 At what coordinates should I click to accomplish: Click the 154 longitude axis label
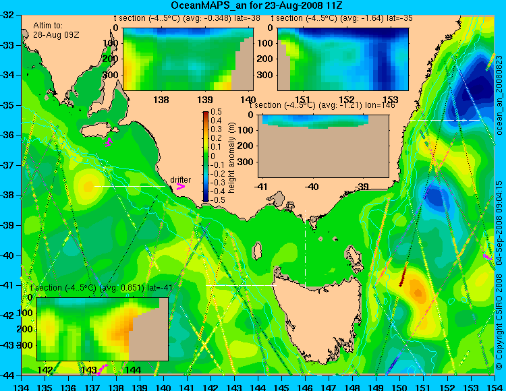(495, 387)
